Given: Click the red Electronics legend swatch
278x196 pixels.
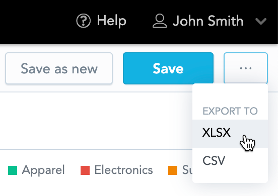Looking at the screenshot, I should [x=85, y=170].
